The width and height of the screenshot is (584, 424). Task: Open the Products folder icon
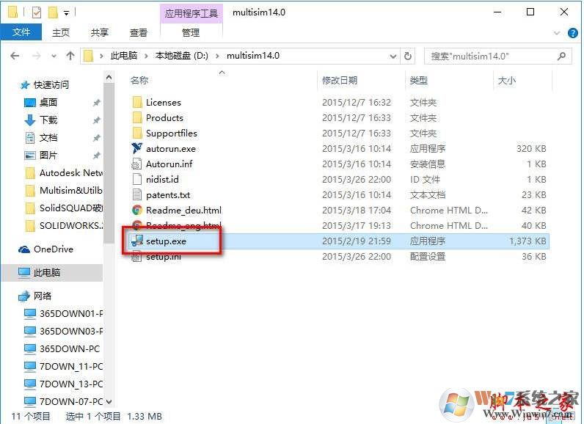point(137,117)
